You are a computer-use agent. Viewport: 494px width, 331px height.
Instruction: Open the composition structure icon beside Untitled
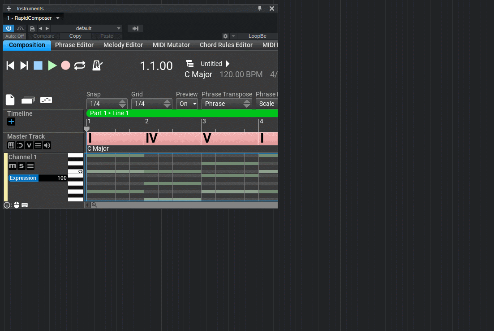click(190, 64)
